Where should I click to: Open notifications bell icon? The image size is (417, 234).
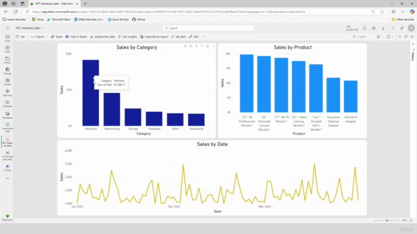[364, 28]
